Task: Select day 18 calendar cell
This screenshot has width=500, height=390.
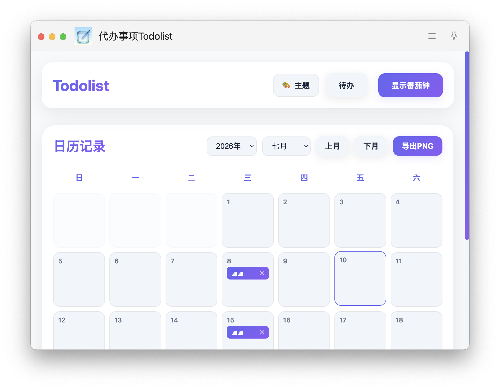Action: pyautogui.click(x=416, y=330)
